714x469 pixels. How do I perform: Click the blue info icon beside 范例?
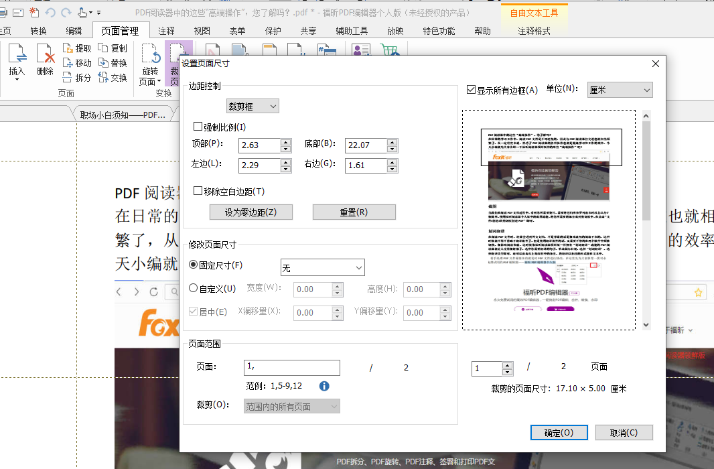[x=324, y=386]
